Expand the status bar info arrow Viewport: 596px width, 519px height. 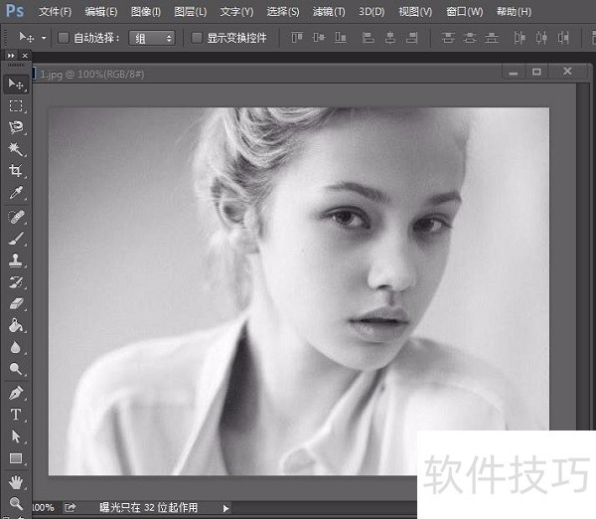pos(225,508)
